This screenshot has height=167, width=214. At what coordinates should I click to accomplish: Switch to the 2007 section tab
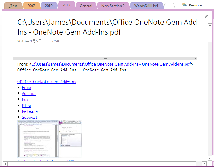pyautogui.click(x=31, y=6)
